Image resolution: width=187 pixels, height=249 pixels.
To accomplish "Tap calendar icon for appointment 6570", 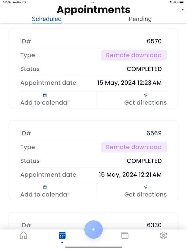I will [45, 95].
